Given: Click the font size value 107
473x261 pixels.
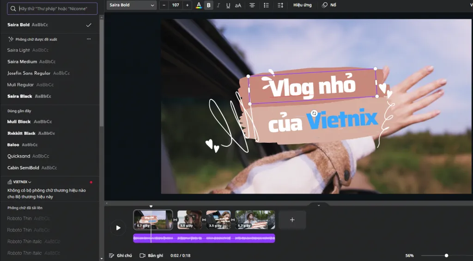Looking at the screenshot, I should click(x=176, y=5).
